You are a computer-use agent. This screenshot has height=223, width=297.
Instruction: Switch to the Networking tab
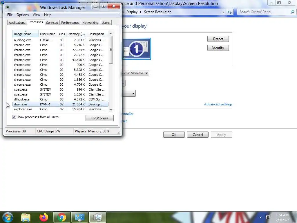pos(90,23)
